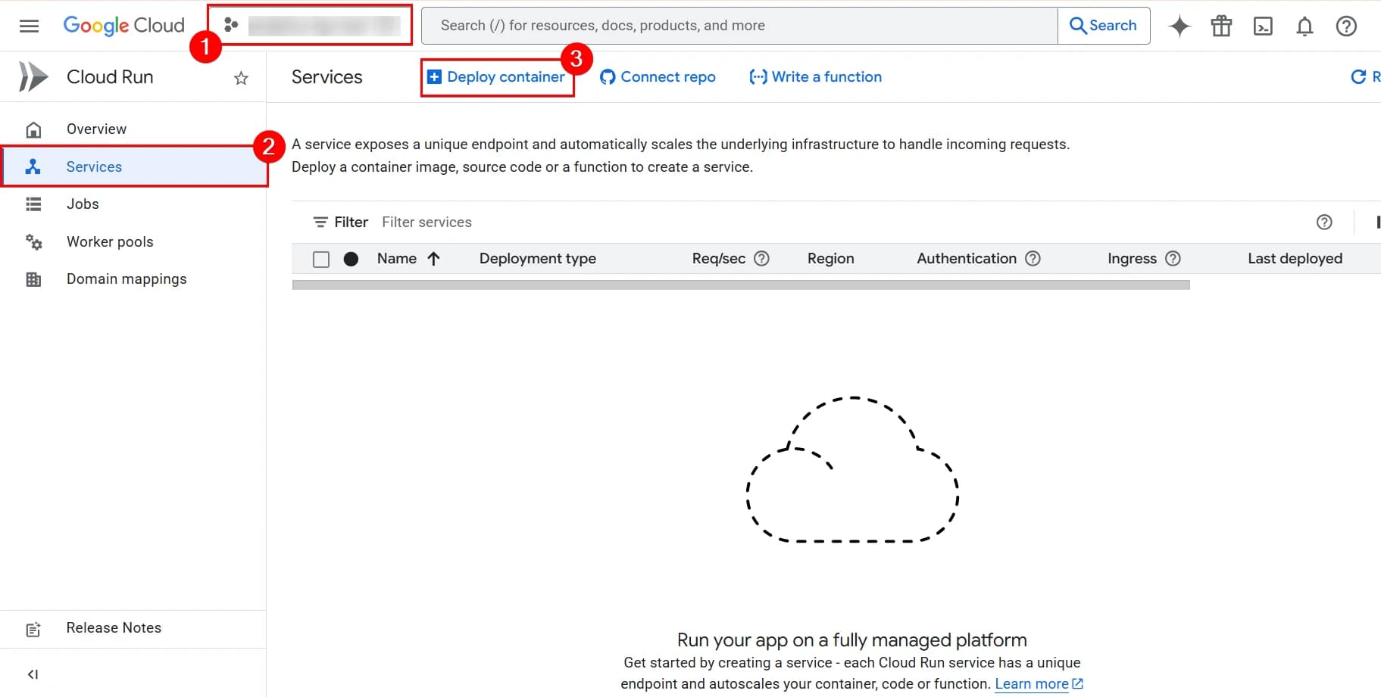The image size is (1381, 697).
Task: Pin Cloud Run with the star icon
Action: pos(241,78)
